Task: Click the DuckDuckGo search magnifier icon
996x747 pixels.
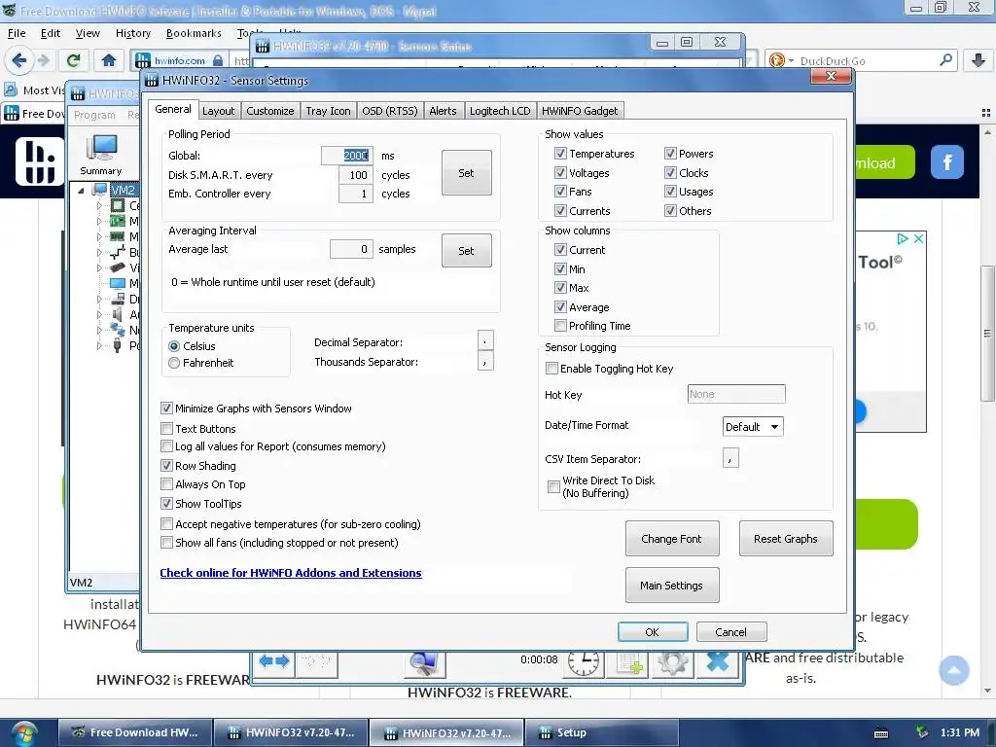Action: pos(945,60)
